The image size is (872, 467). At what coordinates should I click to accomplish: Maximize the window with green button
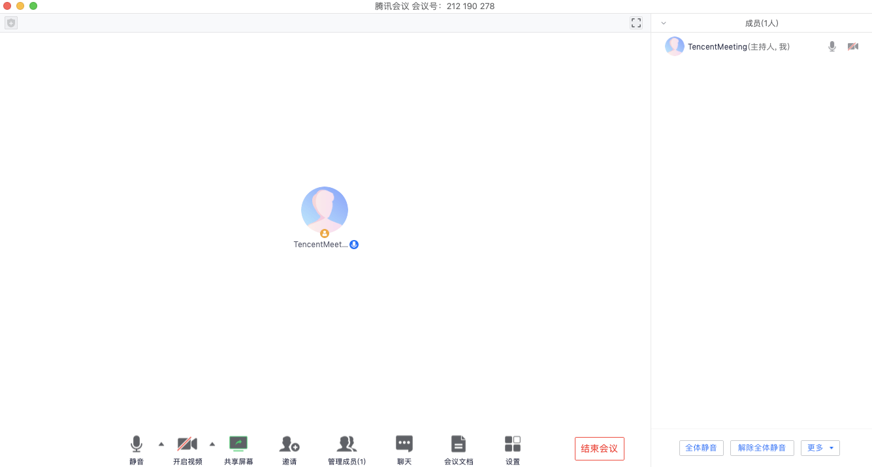(x=33, y=6)
